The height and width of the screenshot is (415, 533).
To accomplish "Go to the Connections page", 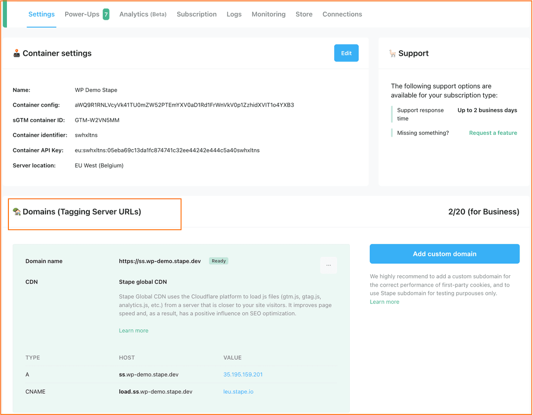I will (342, 14).
